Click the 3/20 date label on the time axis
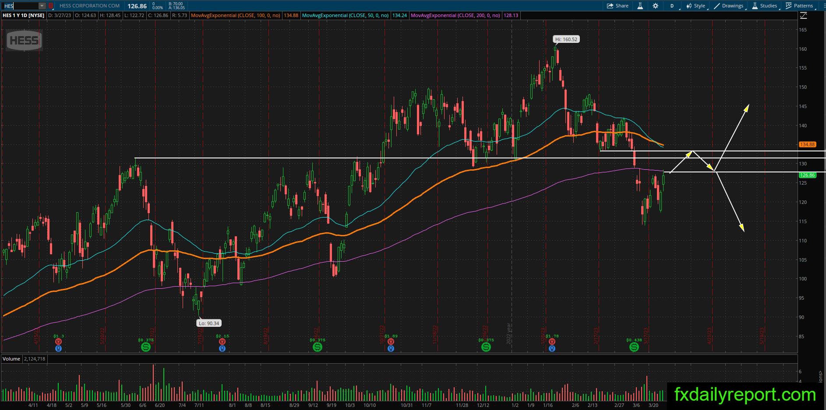 click(653, 405)
